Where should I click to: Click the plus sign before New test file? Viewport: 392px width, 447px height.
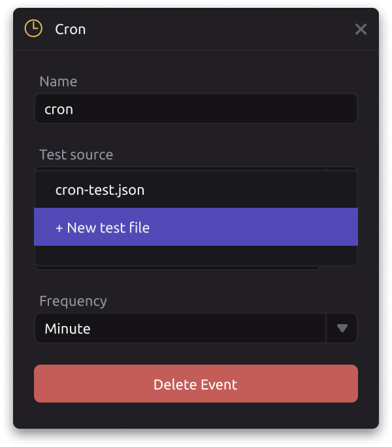[59, 228]
